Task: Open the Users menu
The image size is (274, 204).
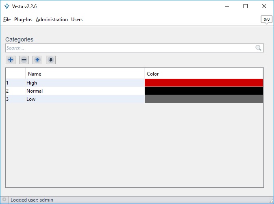Action: coord(77,20)
